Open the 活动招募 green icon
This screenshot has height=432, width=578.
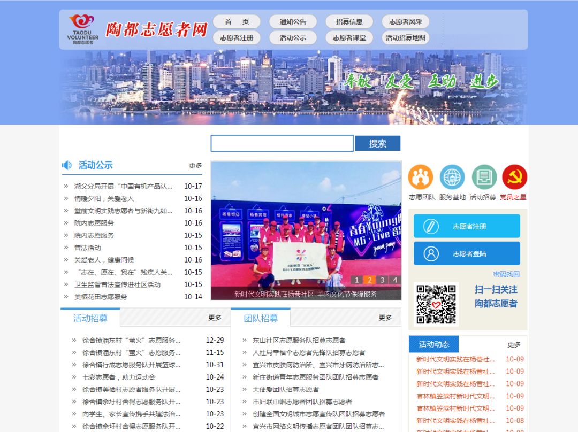[484, 177]
